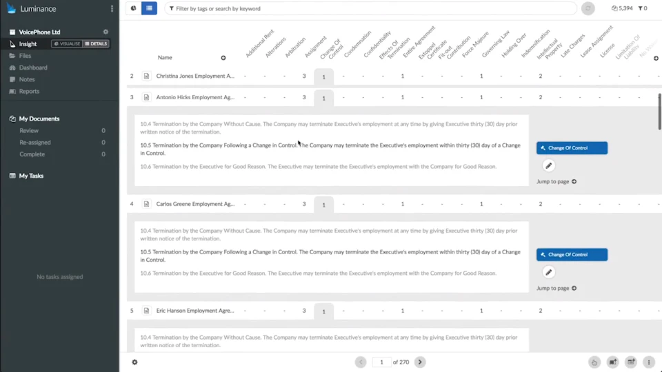Switch to pie chart visualise view
Image resolution: width=662 pixels, height=372 pixels.
click(x=134, y=8)
